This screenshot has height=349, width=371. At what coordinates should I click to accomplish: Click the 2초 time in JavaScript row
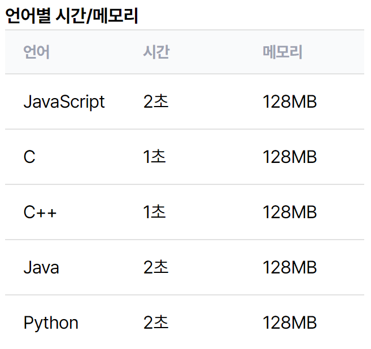point(156,101)
